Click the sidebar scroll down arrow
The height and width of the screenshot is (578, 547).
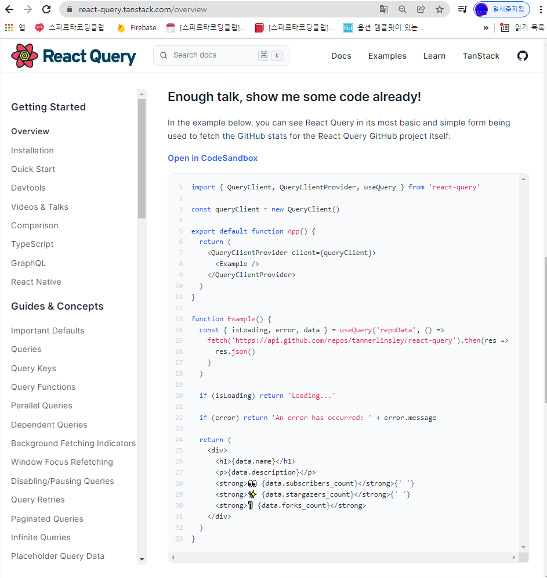coord(142,559)
